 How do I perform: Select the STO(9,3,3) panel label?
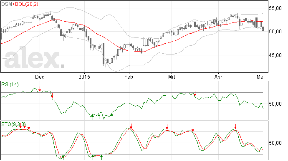(x=13, y=124)
